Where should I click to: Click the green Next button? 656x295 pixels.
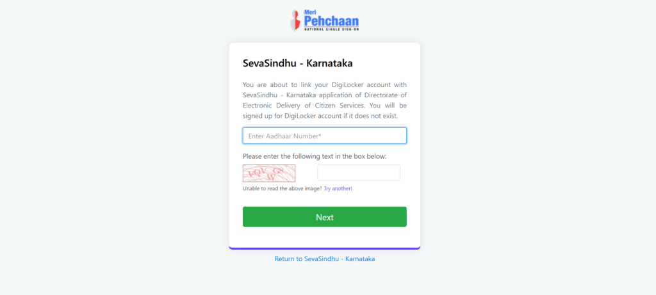point(325,217)
